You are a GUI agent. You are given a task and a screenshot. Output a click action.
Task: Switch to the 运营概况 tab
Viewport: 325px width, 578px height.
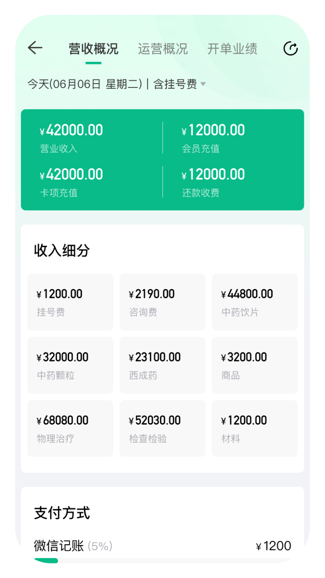pos(162,49)
